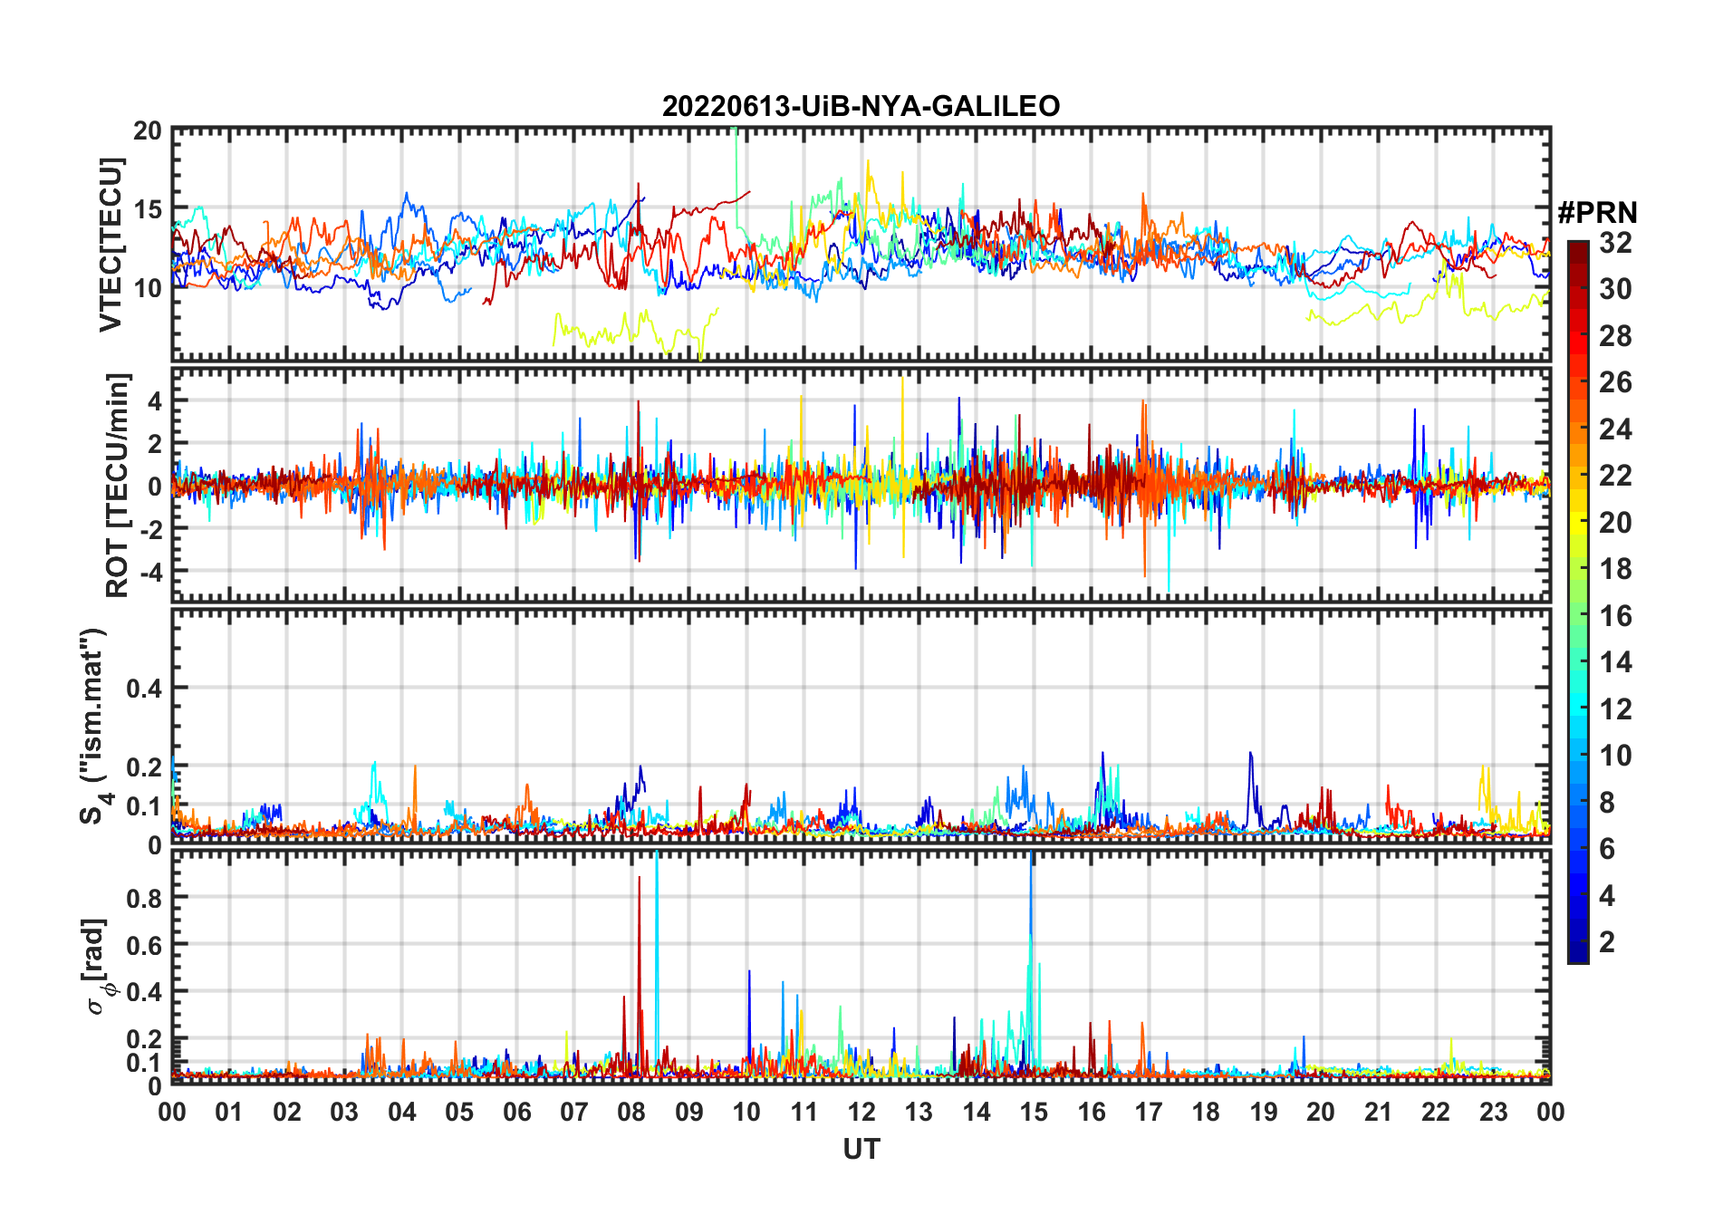Click tick "4" on the ROT y-axis
Viewport: 1723px width, 1205px height.
coord(156,400)
